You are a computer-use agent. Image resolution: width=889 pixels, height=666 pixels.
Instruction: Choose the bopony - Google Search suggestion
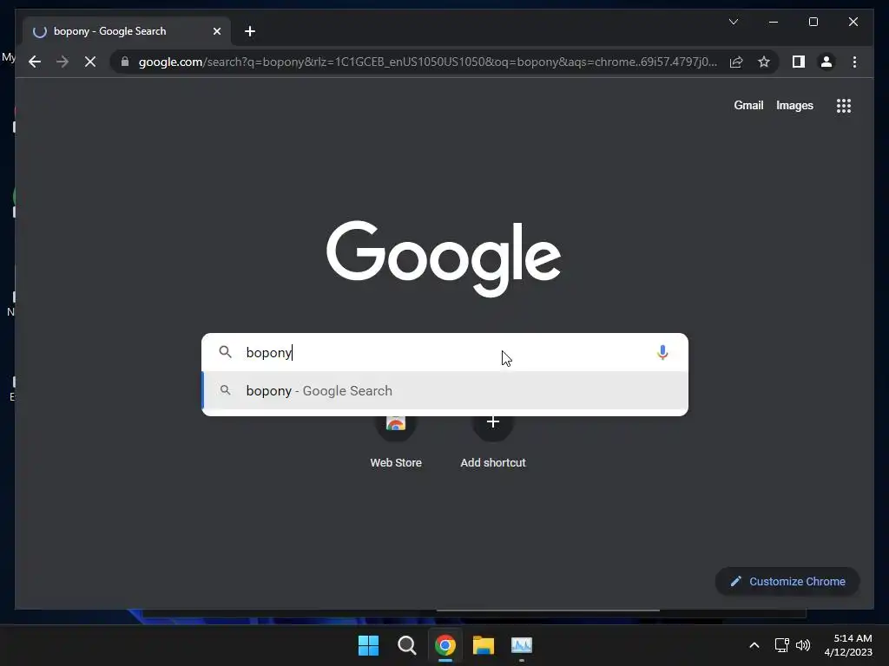445,391
